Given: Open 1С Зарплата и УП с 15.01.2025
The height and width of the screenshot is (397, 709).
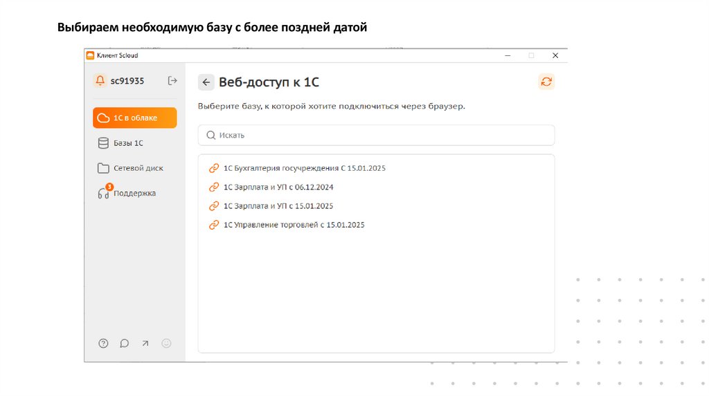Looking at the screenshot, I should tap(278, 206).
